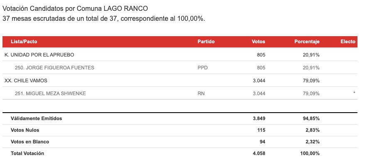The width and height of the screenshot is (367, 165).
Task: Click the Votación Candidatos por Comuna LAGO RANCO heading
Action: point(75,9)
